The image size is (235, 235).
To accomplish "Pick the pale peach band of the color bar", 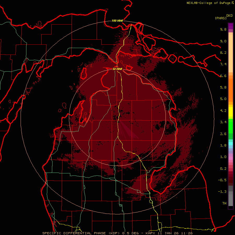I will 231,54.
